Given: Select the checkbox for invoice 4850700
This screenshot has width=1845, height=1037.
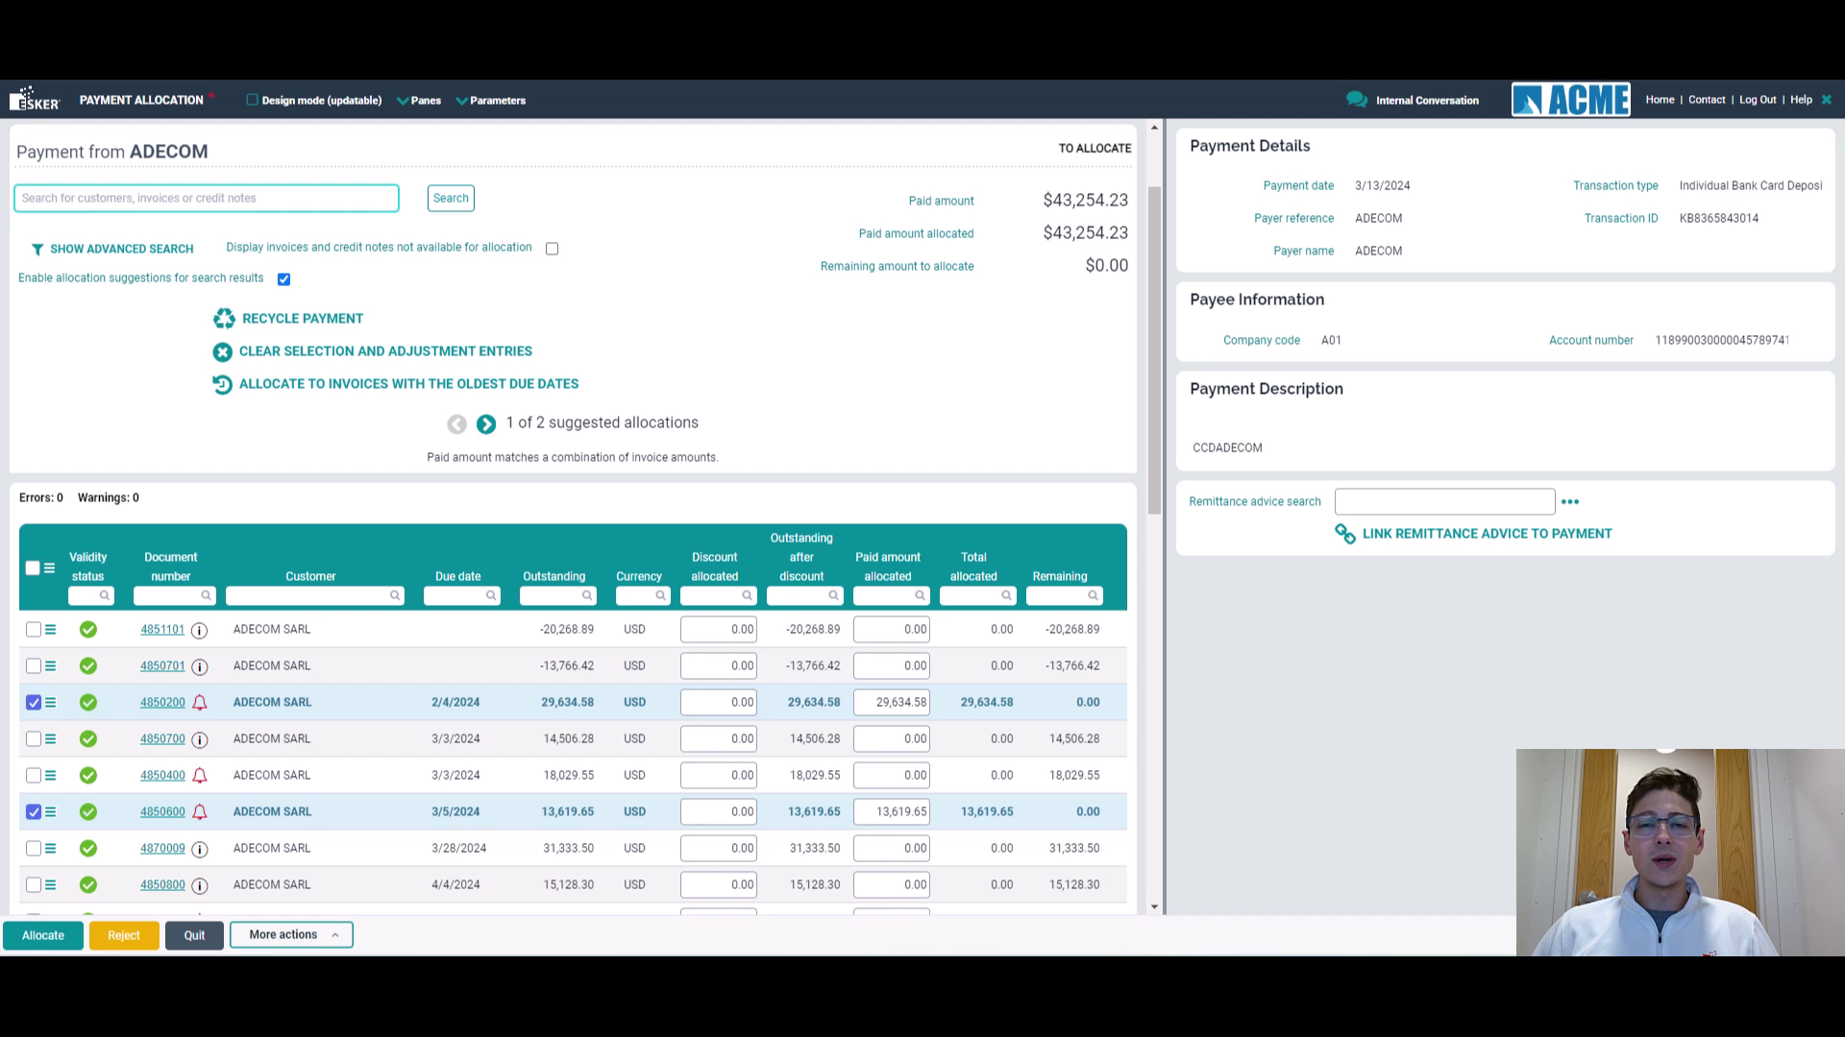Looking at the screenshot, I should 34,739.
